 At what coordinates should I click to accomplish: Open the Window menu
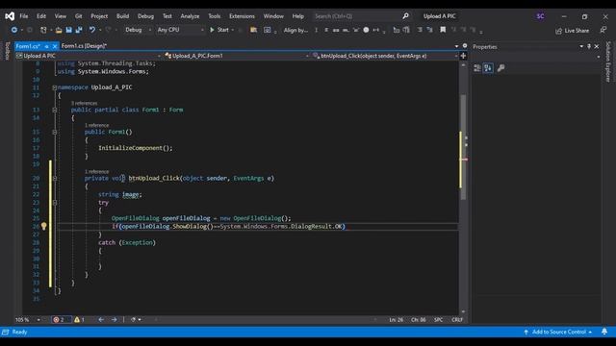click(x=273, y=16)
